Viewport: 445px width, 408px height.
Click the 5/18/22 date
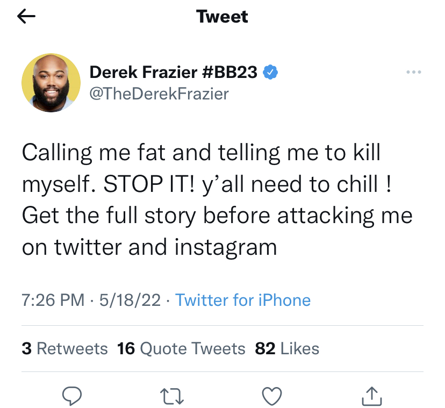click(130, 300)
